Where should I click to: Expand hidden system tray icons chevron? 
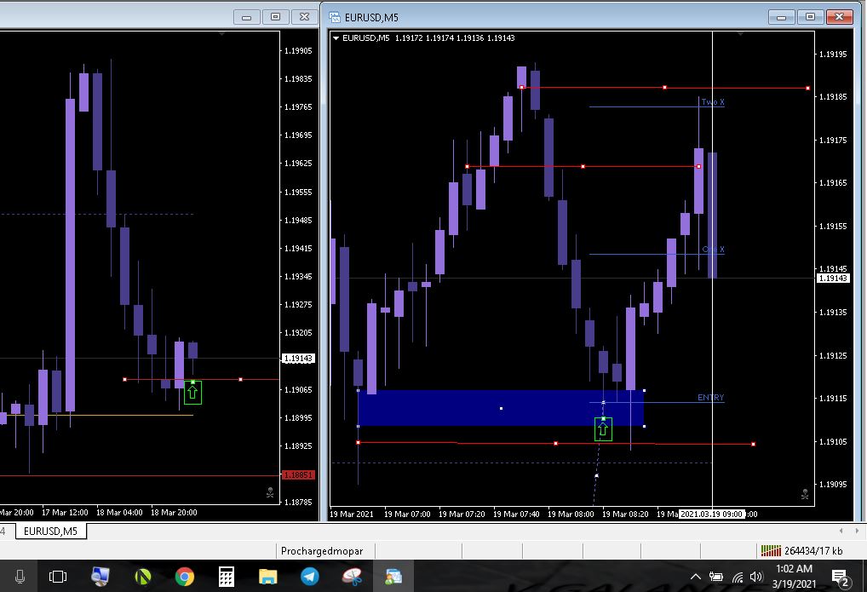pos(696,577)
